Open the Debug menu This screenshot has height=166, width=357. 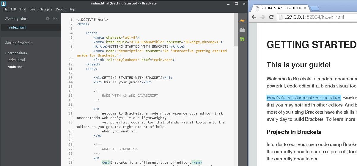pyautogui.click(x=61, y=9)
